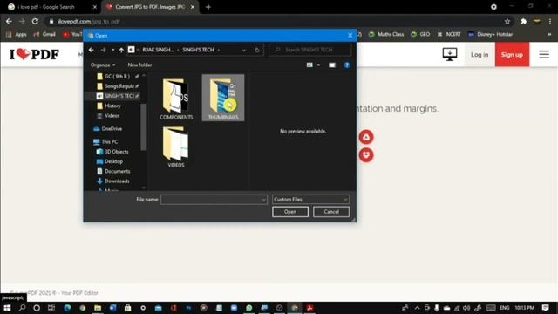Click the Search SINGH'S TECH field
Screen dimensions: 558x314
click(310, 50)
